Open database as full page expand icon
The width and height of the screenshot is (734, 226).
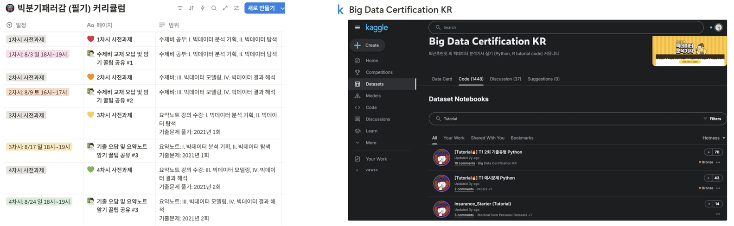coord(225,8)
